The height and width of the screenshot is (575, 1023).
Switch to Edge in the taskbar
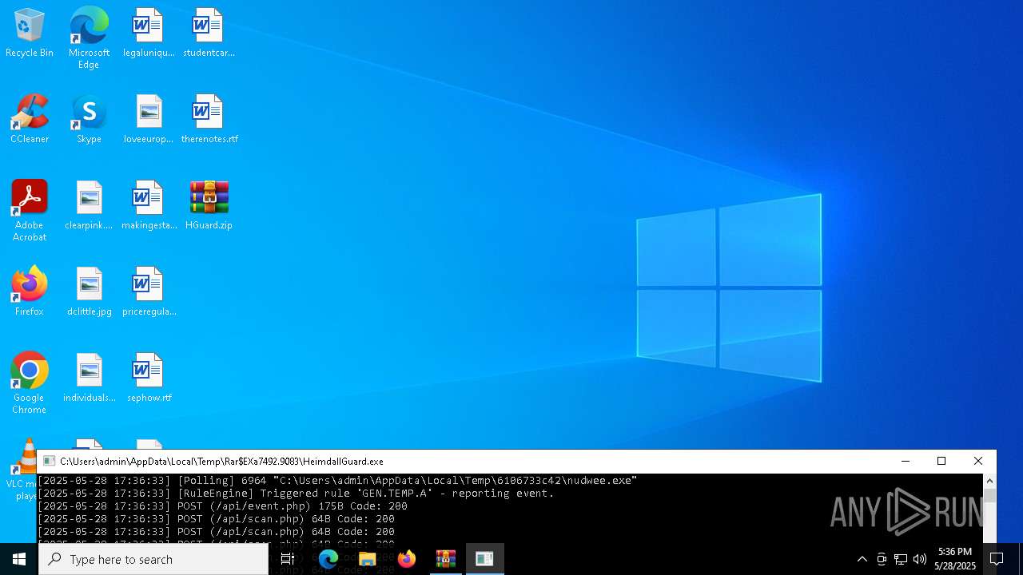coord(328,559)
